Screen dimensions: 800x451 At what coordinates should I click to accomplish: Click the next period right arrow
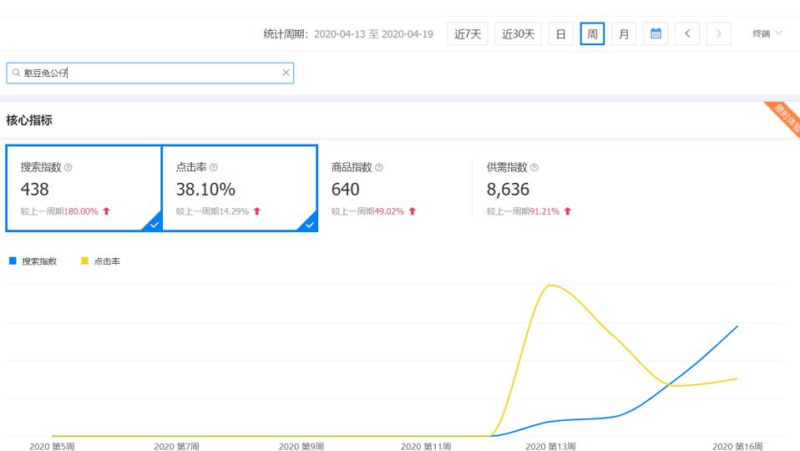pos(718,34)
